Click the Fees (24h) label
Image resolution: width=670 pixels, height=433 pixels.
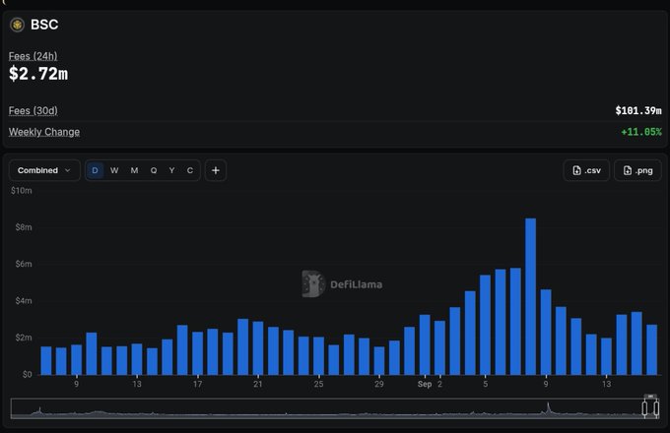(33, 56)
